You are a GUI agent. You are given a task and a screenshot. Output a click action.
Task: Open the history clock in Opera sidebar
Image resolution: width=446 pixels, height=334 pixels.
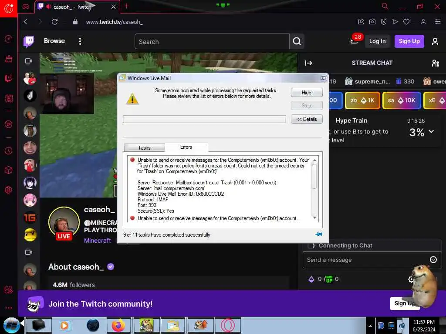point(9,150)
